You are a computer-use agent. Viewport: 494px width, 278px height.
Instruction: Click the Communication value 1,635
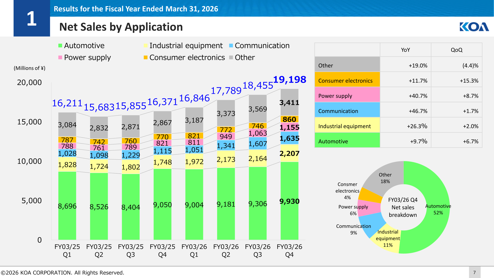click(x=289, y=138)
